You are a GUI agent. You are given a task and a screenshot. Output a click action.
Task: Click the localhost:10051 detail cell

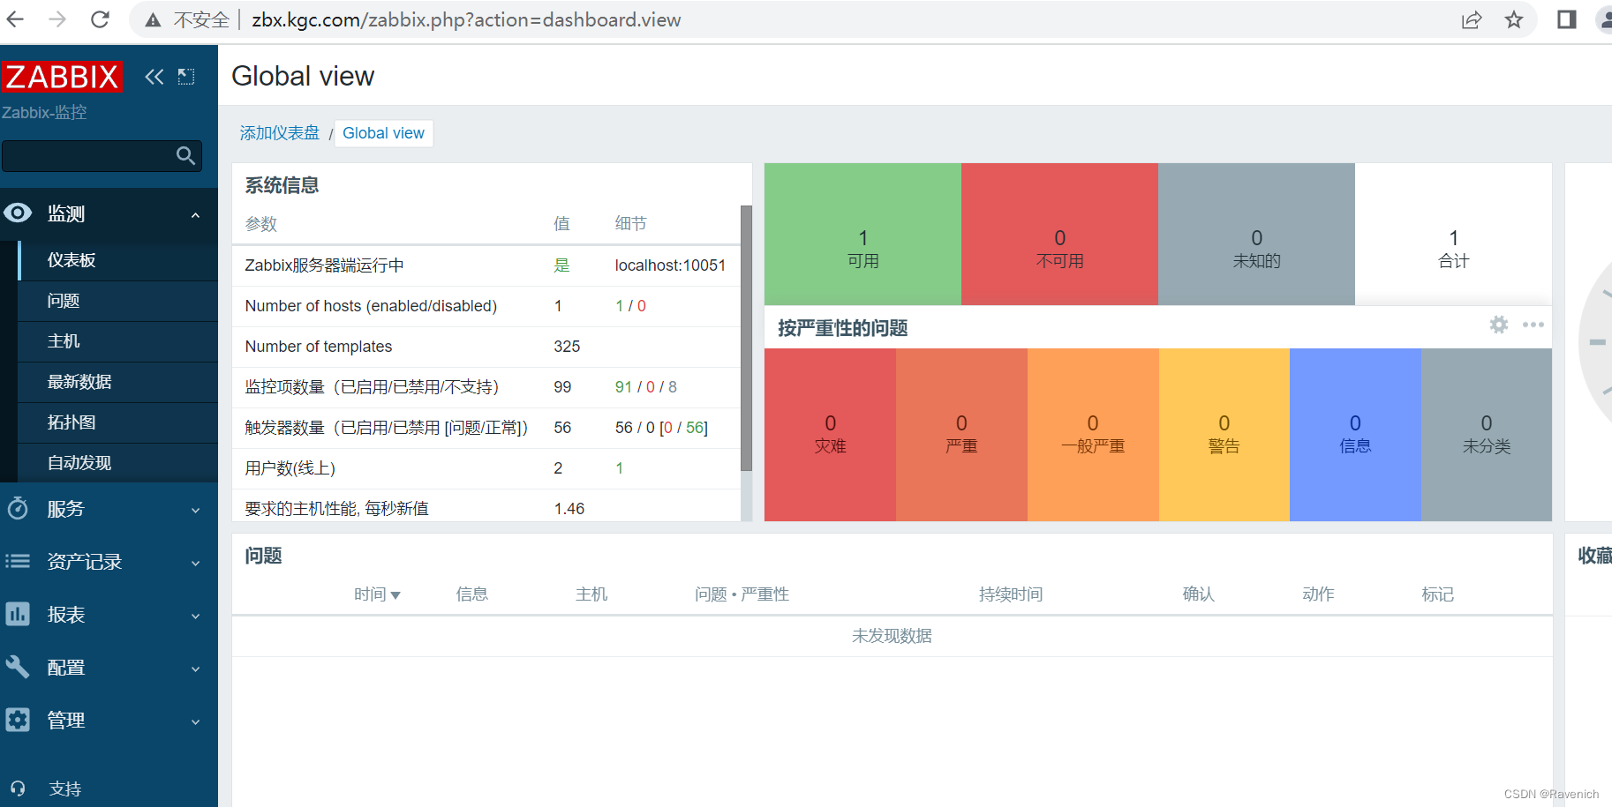pos(670,265)
